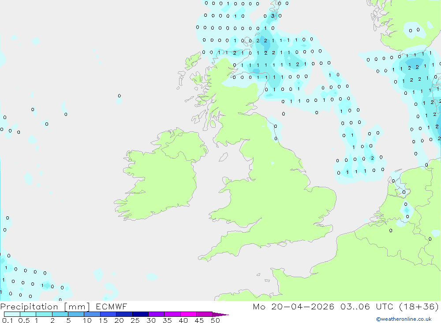The width and height of the screenshot is (441, 323).
Task: Click the "ECMWF" model label
Action: (112, 306)
